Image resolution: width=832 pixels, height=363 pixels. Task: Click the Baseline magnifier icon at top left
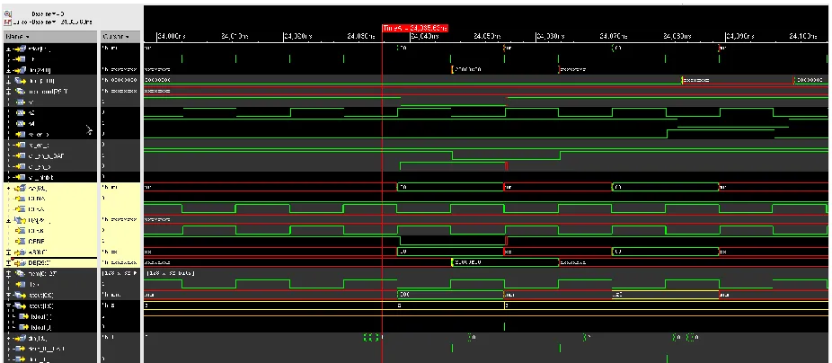7,13
